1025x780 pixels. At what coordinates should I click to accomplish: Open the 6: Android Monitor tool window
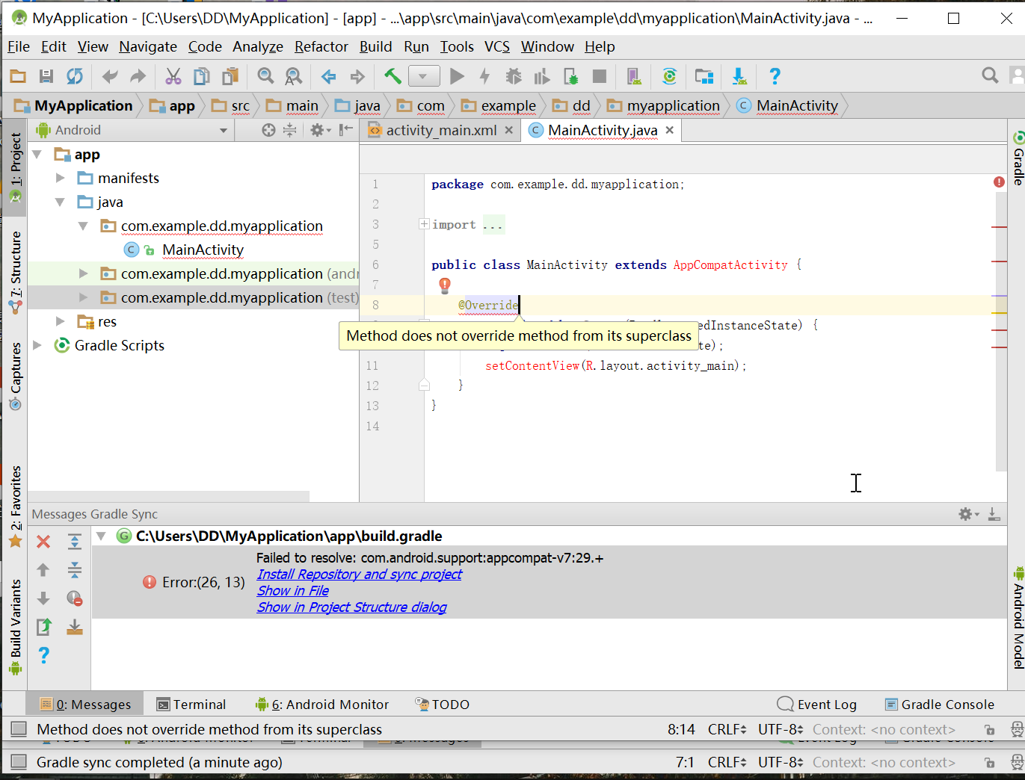point(321,705)
